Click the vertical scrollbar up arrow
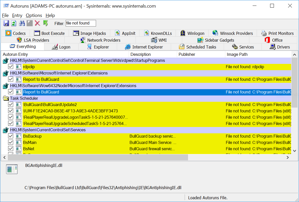Image resolution: width=299 pixels, height=202 pixels. click(x=294, y=55)
